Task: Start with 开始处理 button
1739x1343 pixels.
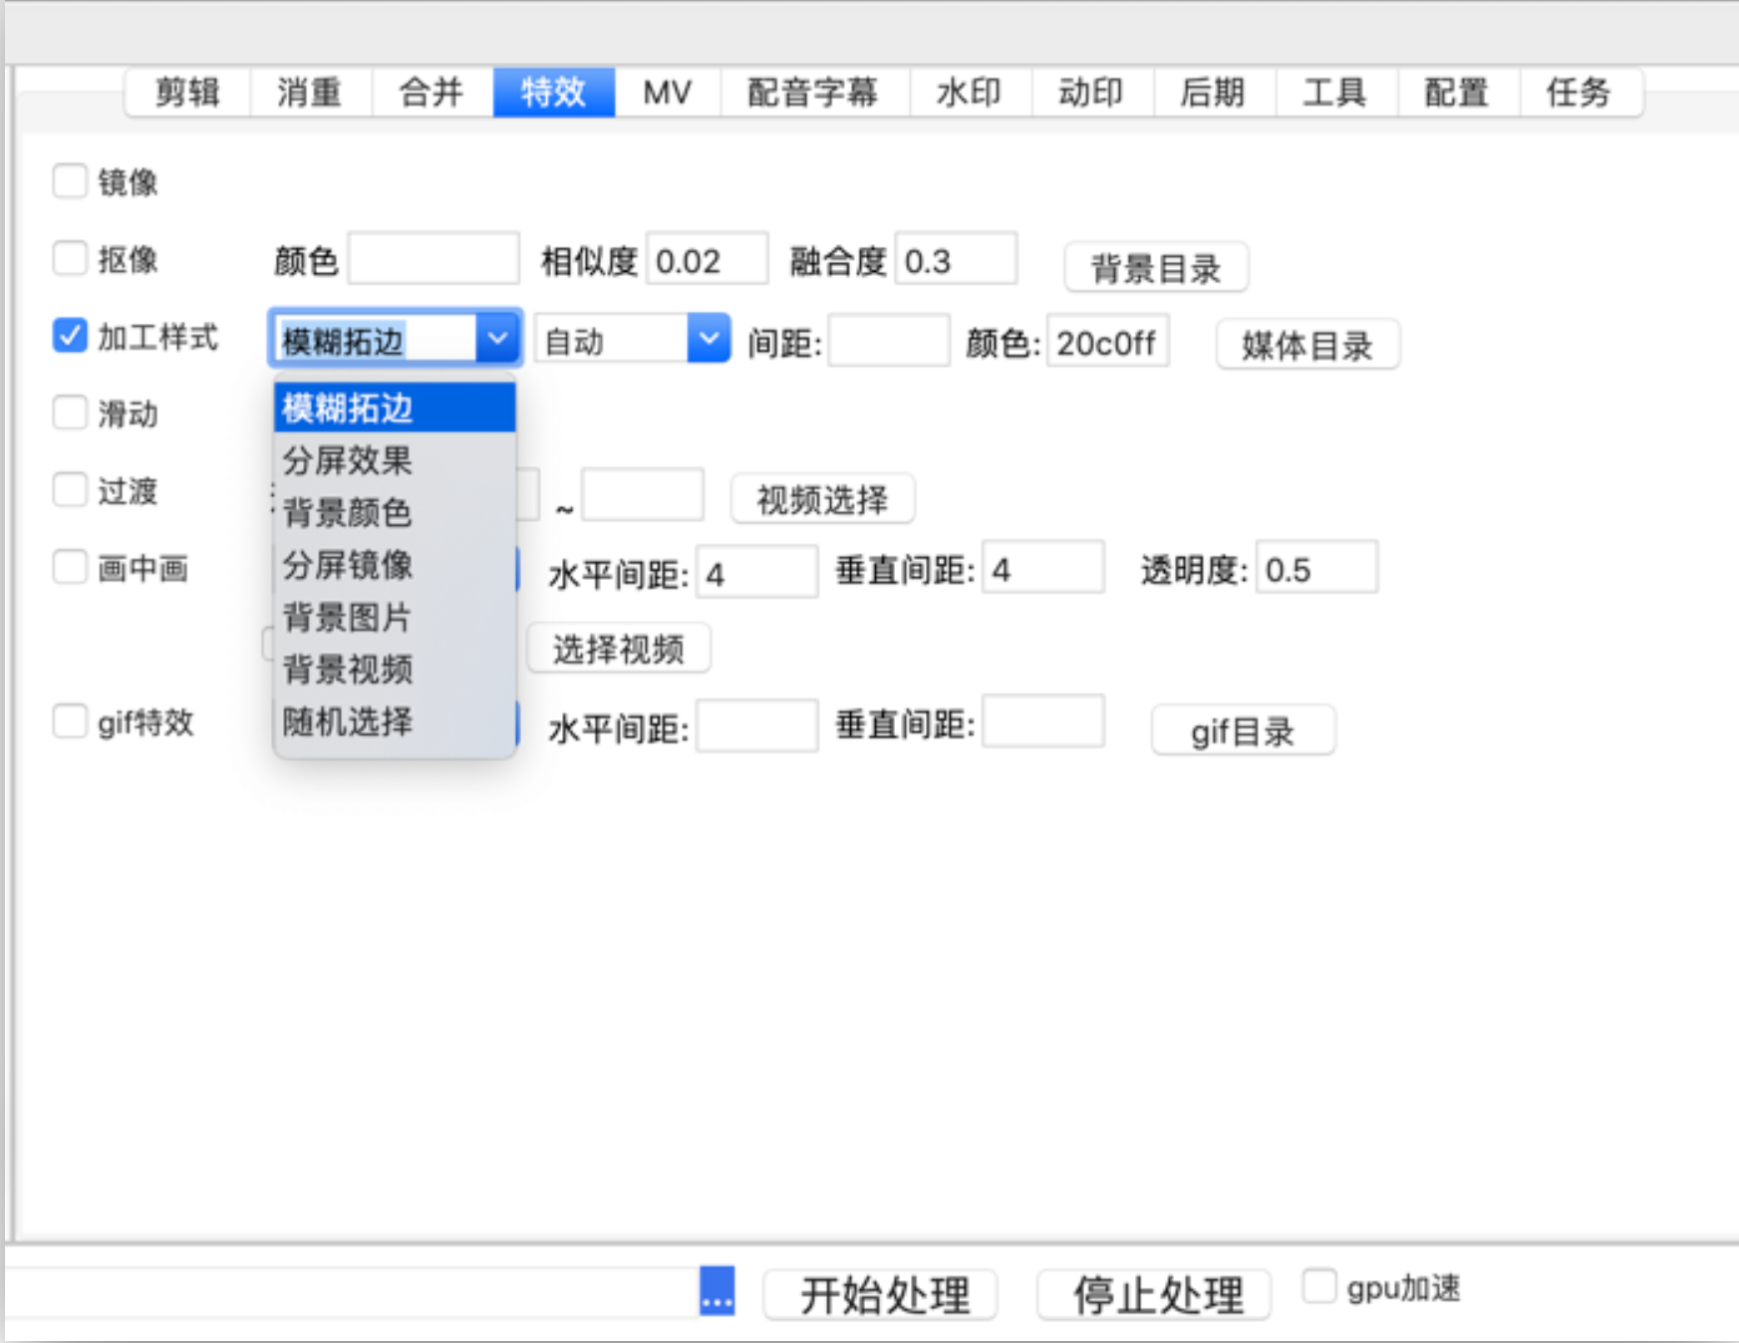Action: pos(881,1295)
